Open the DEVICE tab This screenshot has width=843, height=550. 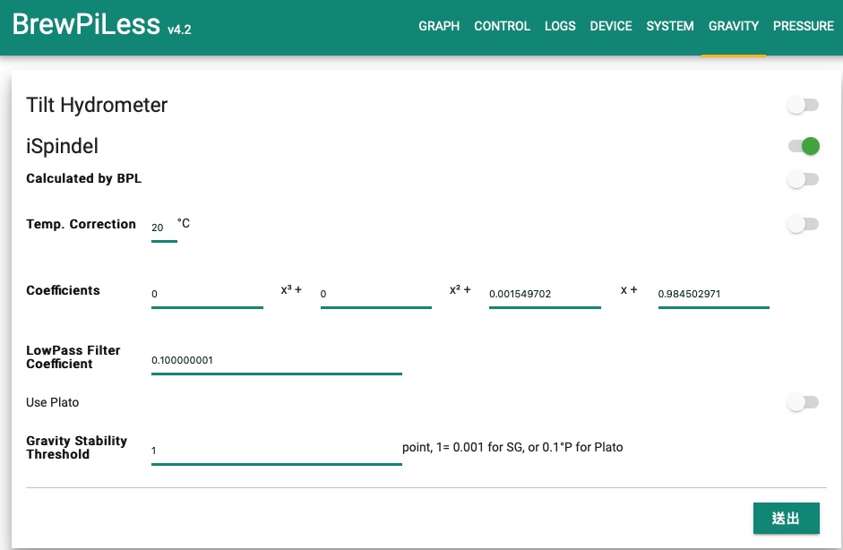point(611,26)
